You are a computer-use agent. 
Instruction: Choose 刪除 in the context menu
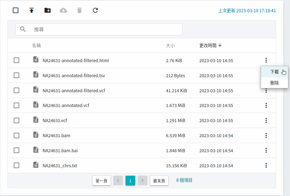tap(274, 83)
